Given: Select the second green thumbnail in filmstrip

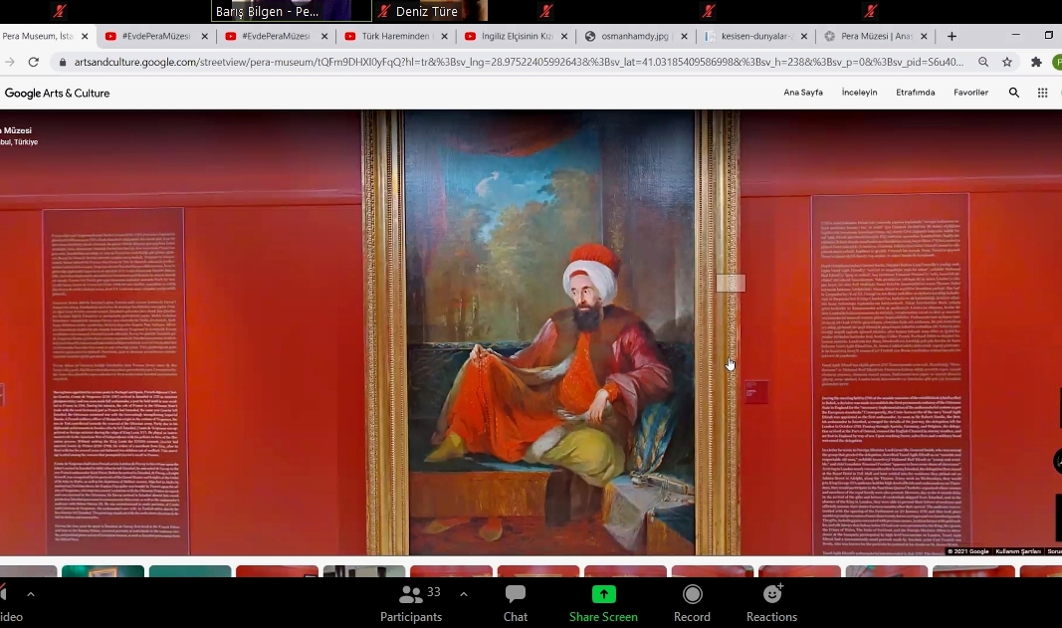Looking at the screenshot, I should coord(190,571).
